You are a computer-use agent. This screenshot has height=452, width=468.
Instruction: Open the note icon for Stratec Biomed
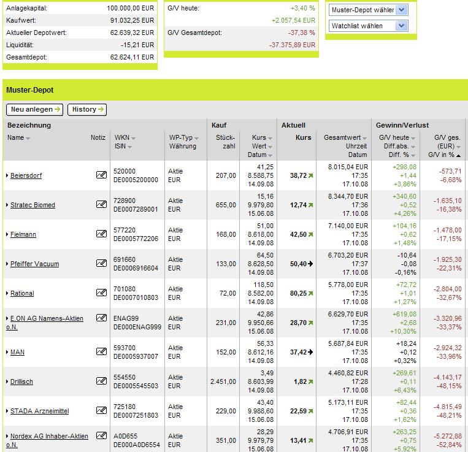101,204
